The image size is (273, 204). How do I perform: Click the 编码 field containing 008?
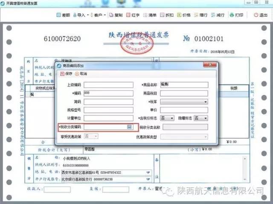(x=108, y=93)
